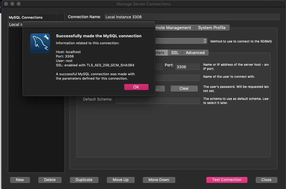Click OK in the connection success dialog
This screenshot has width=286, height=189.
(136, 87)
